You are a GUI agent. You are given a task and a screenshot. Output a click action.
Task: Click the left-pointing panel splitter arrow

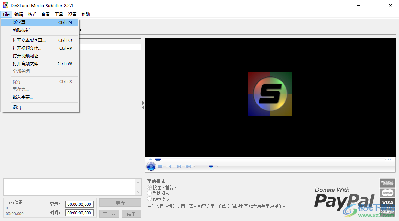[143, 108]
